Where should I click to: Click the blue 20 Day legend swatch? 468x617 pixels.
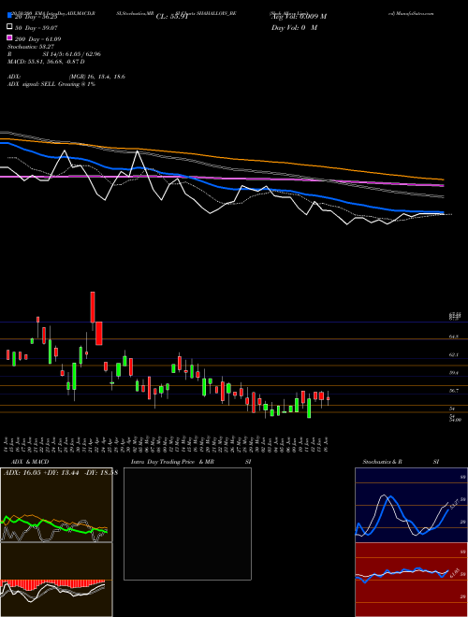10,16
